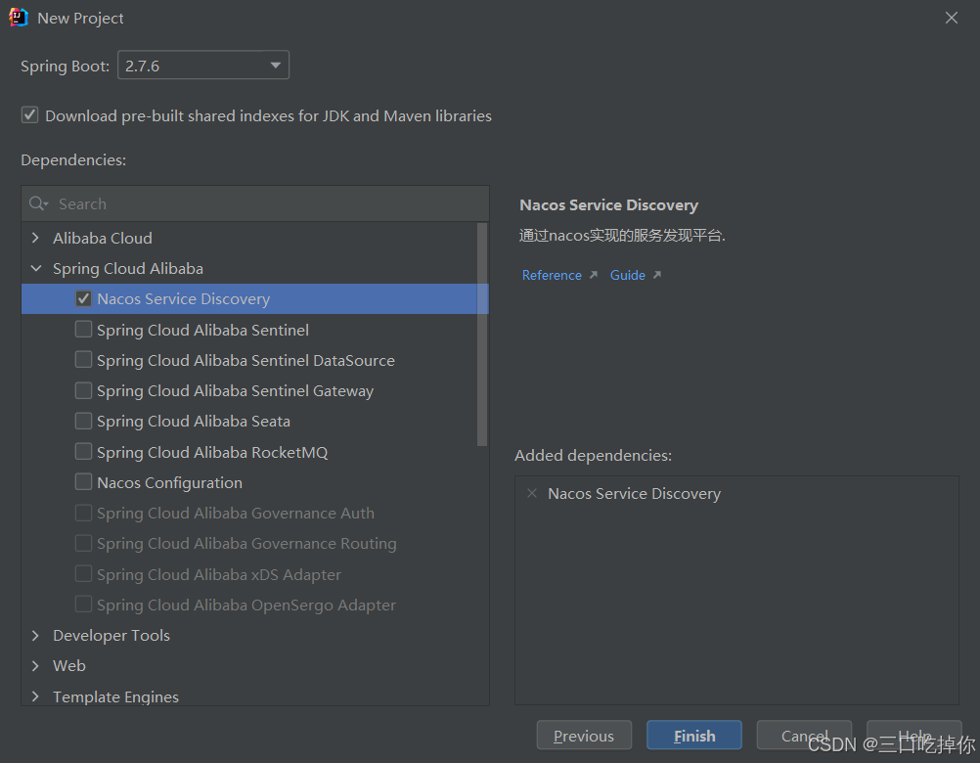Remove Nacos Service Discovery via X icon

click(x=532, y=493)
